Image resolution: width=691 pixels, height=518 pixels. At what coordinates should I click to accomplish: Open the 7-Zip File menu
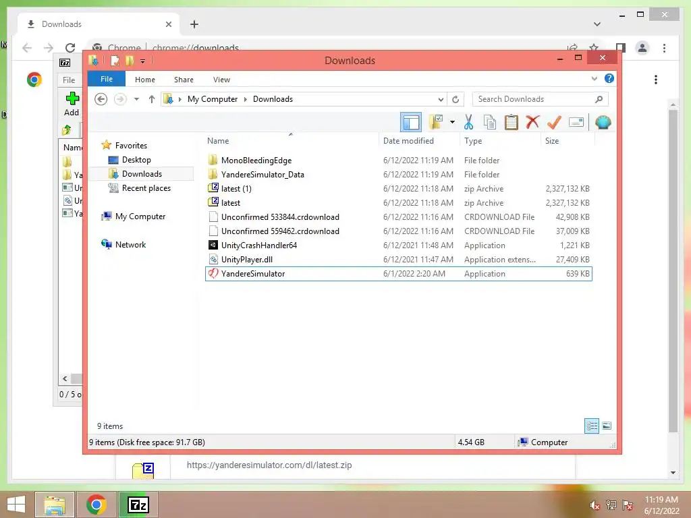coord(69,80)
